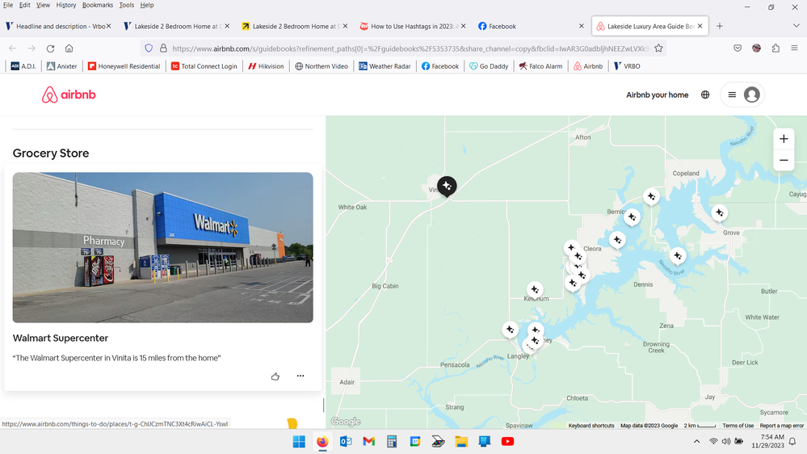This screenshot has height=454, width=807.
Task: Open the Bookmarks menu
Action: (98, 5)
